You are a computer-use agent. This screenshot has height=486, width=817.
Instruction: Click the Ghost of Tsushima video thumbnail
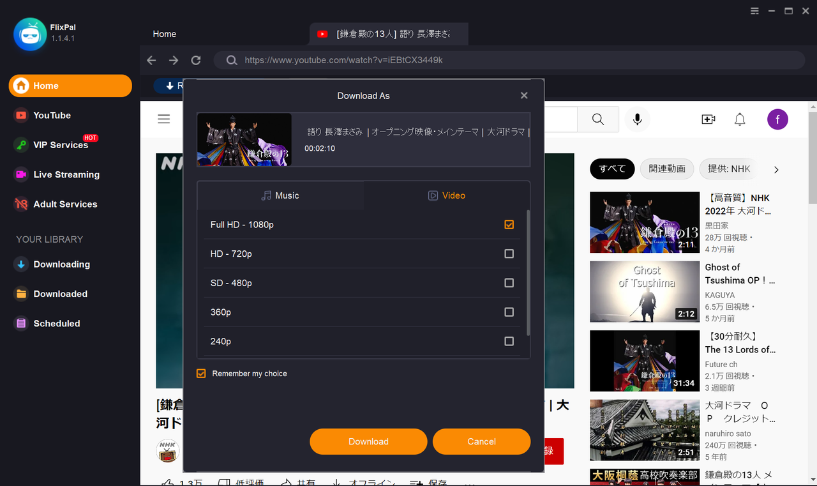pyautogui.click(x=644, y=291)
